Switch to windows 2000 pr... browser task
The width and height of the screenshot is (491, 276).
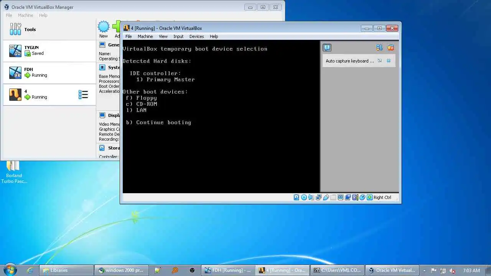coord(121,270)
